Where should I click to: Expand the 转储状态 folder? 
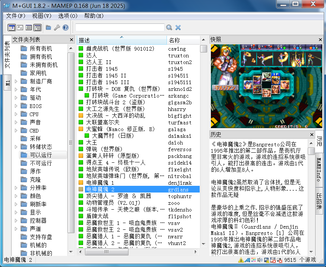pyautogui.click(x=16, y=147)
